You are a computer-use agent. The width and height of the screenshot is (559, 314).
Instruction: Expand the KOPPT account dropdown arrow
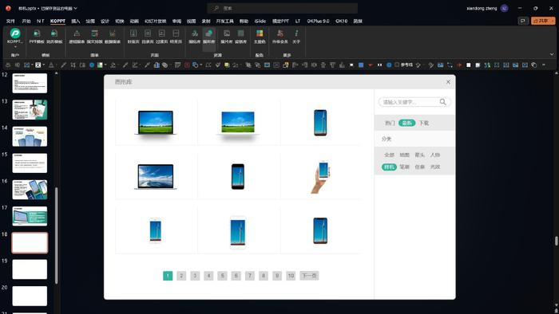[x=15, y=47]
